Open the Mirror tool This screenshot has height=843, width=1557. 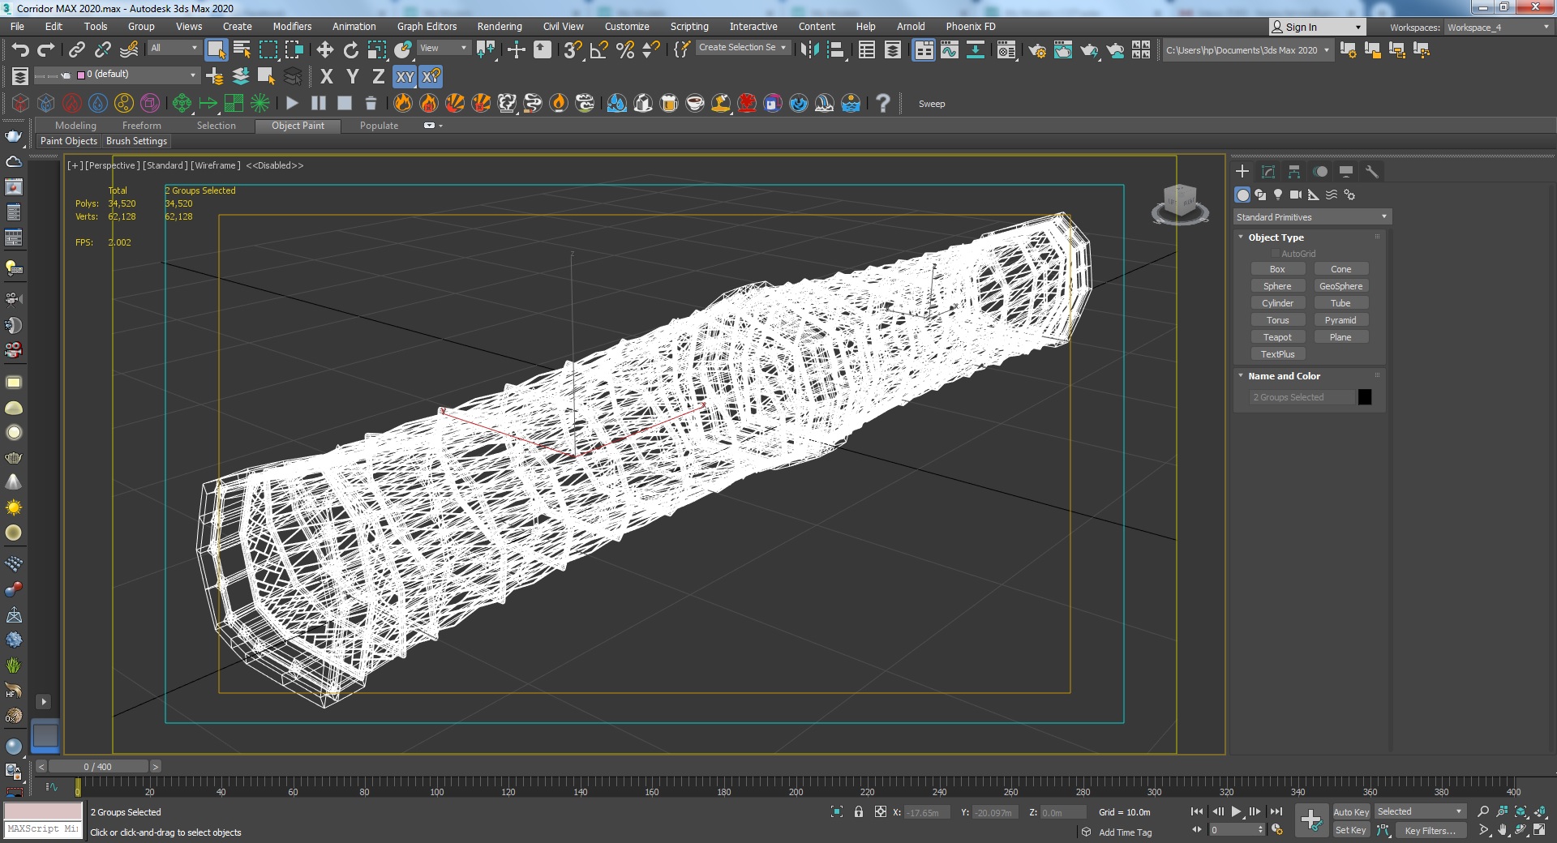(809, 50)
